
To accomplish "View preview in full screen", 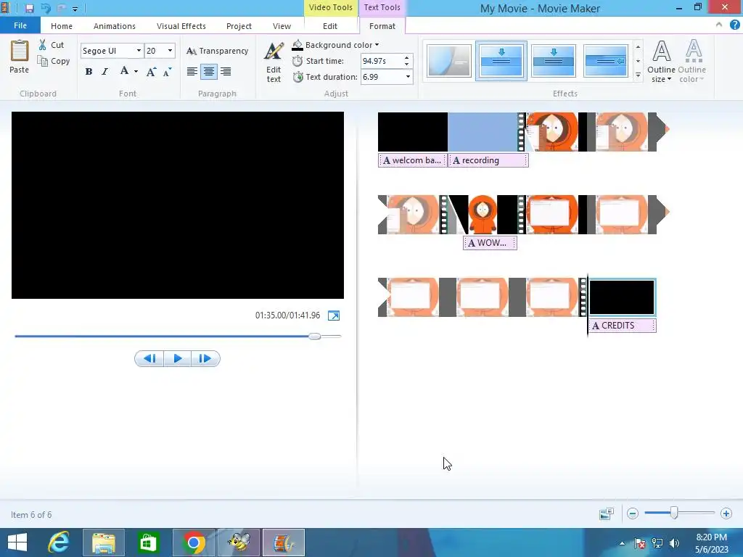I will pyautogui.click(x=334, y=315).
